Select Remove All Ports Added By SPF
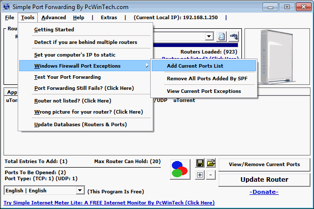Image resolution: width=314 pixels, height=209 pixels. pyautogui.click(x=204, y=78)
